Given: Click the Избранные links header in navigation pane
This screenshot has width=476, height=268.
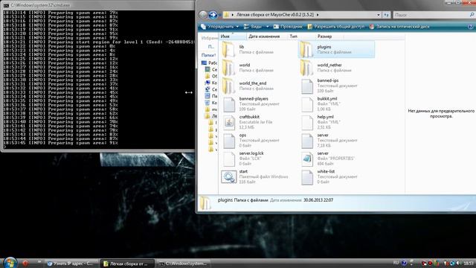Looking at the screenshot, I should (209, 38).
